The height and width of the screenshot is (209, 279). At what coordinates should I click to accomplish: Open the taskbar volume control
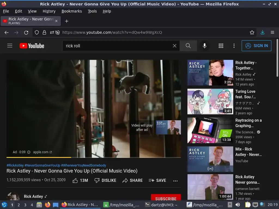tap(238, 205)
